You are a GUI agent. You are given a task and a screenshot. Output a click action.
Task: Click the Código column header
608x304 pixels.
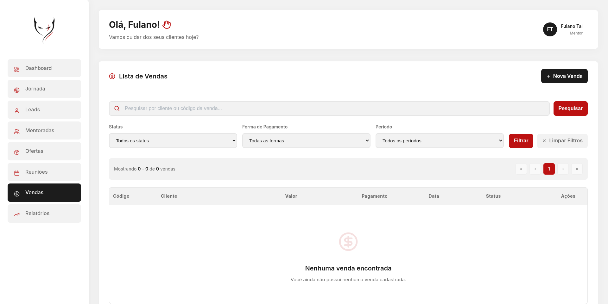121,196
